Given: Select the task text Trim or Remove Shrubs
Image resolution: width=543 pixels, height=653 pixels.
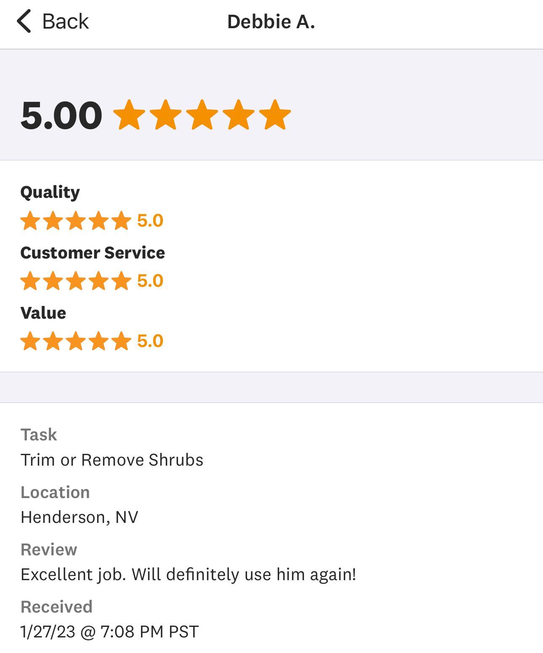Looking at the screenshot, I should 112,460.
